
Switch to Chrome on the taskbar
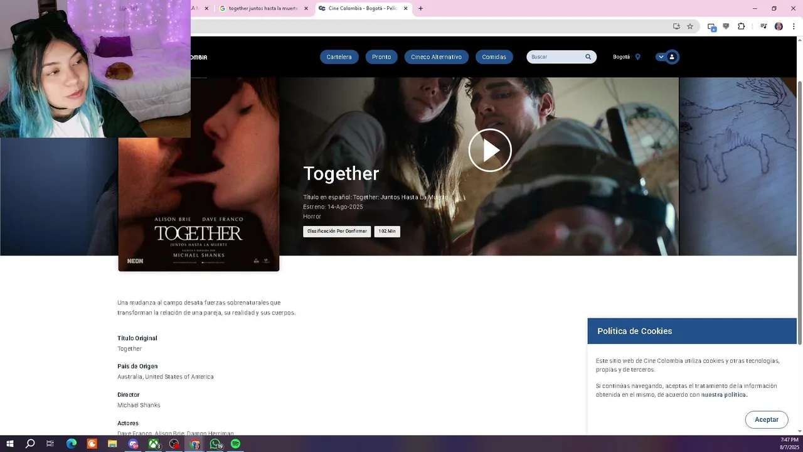(194, 444)
